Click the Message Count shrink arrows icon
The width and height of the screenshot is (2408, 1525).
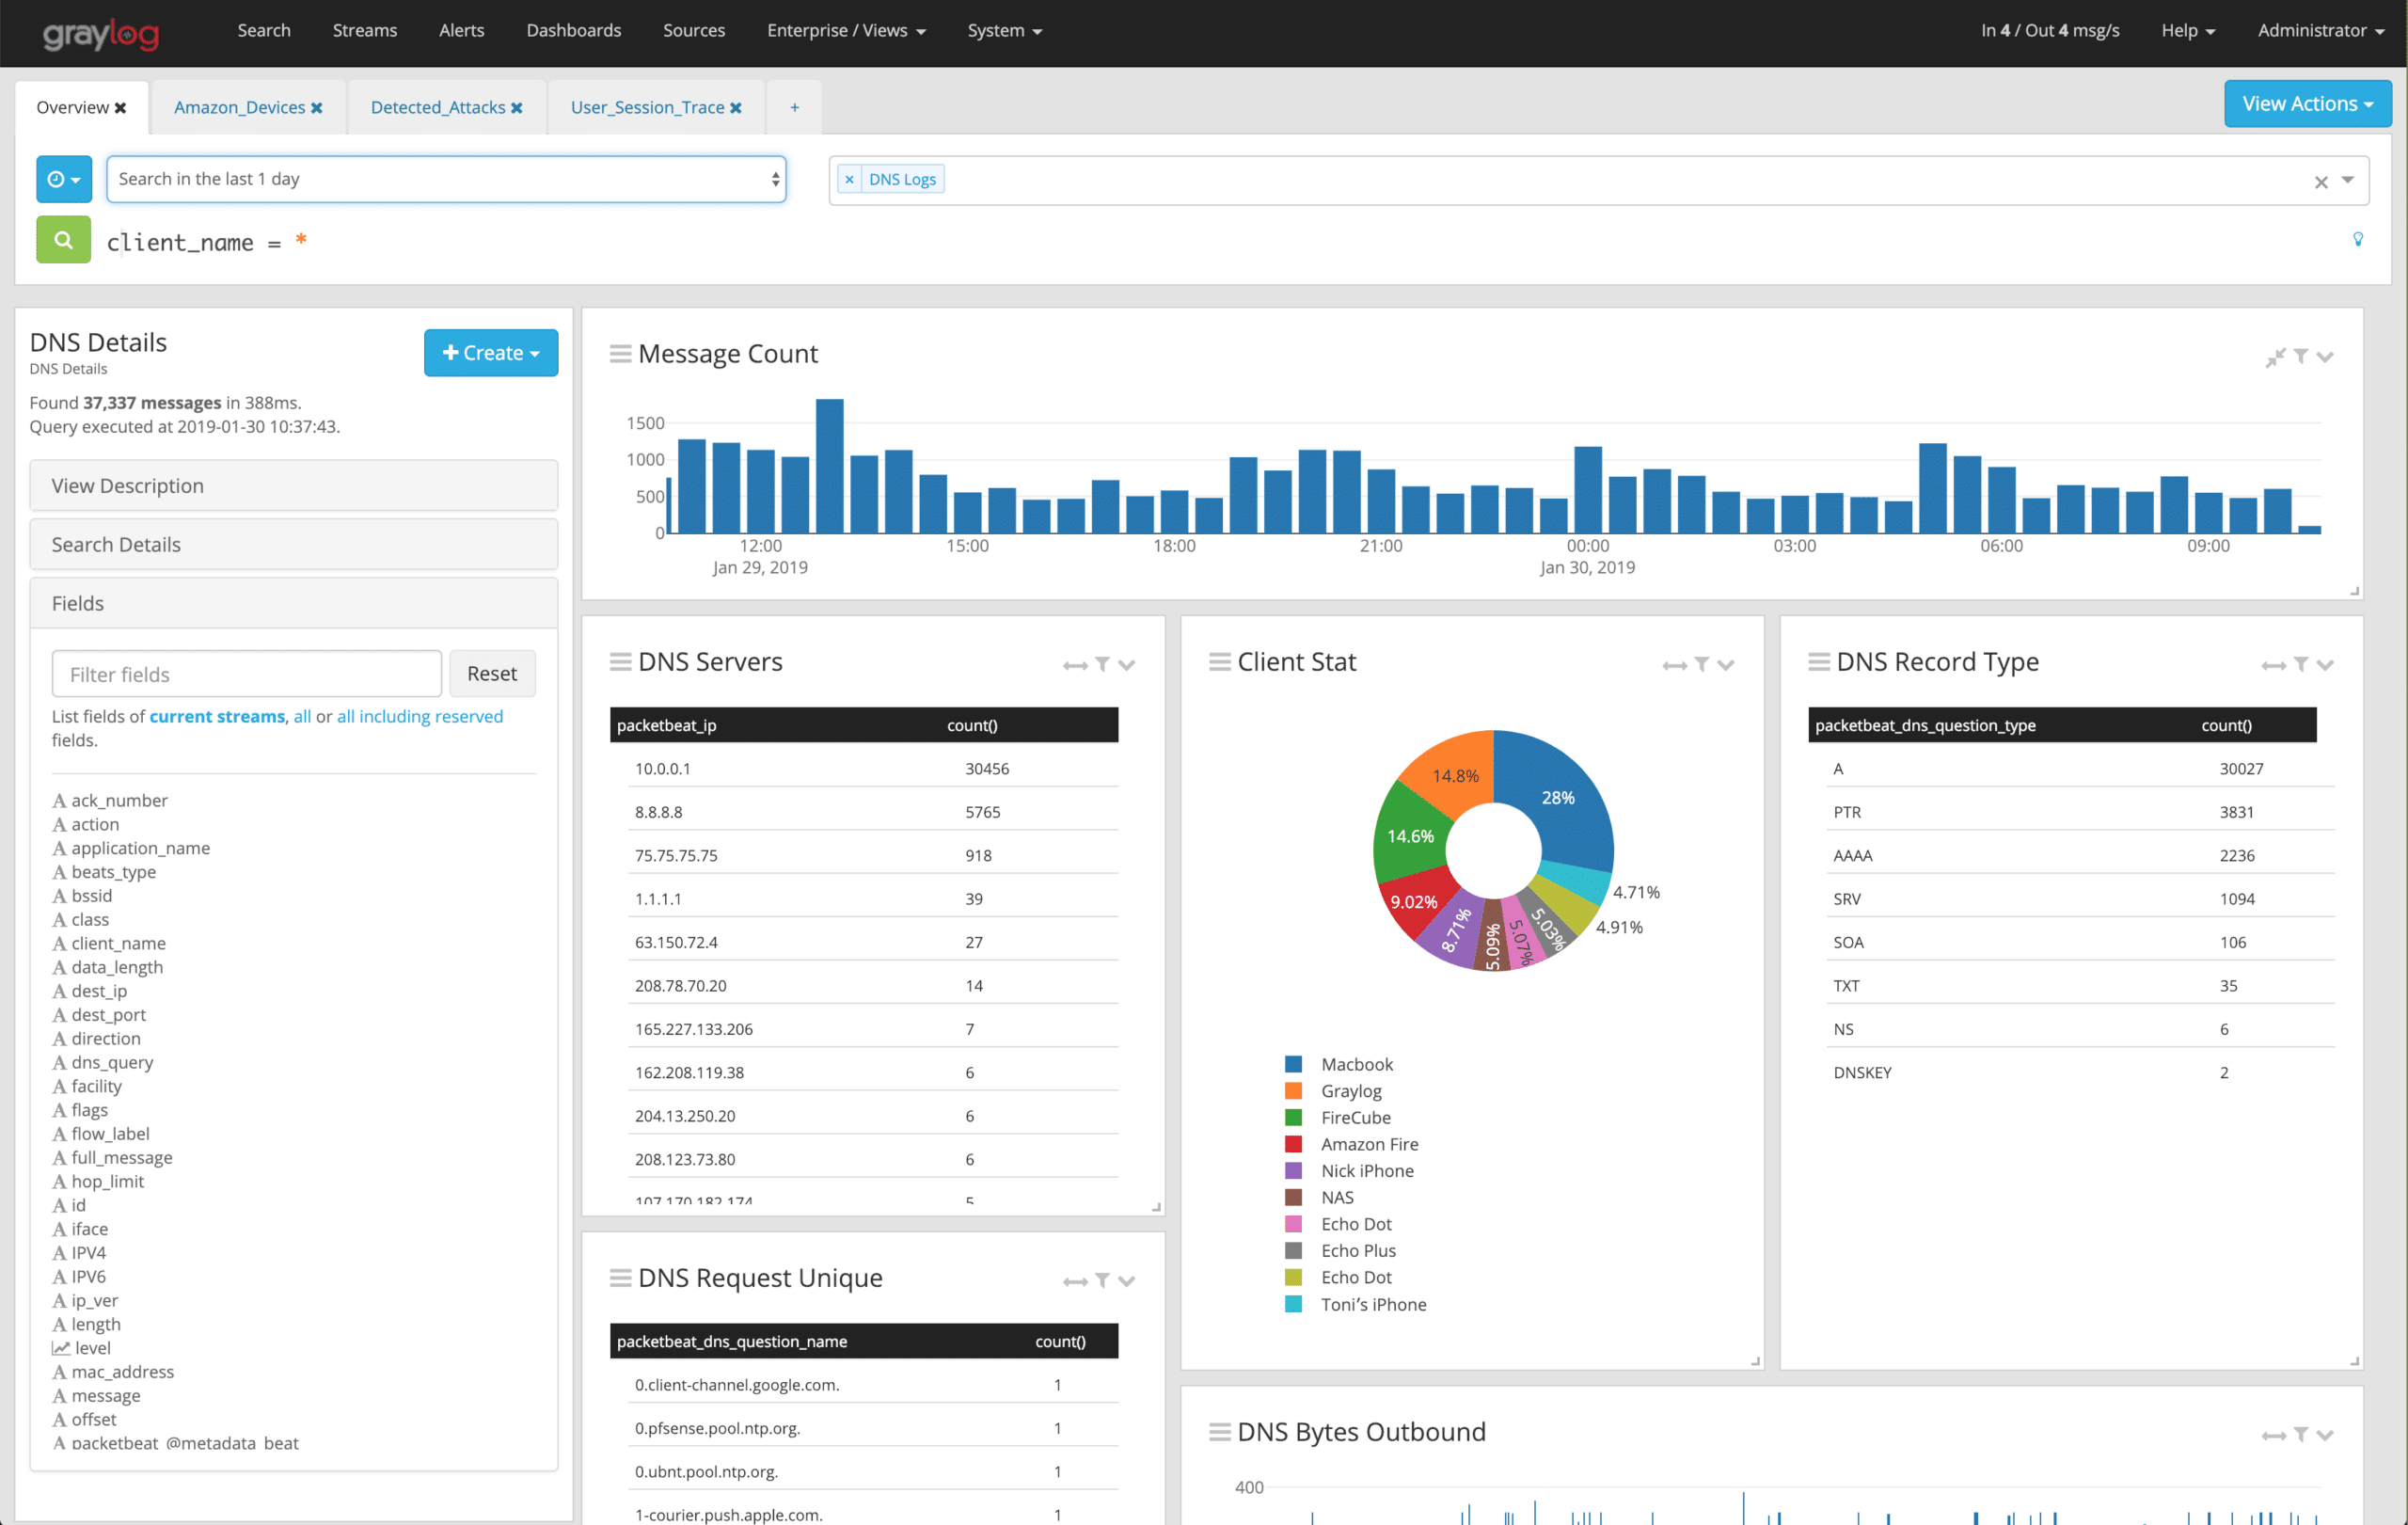[x=2275, y=357]
